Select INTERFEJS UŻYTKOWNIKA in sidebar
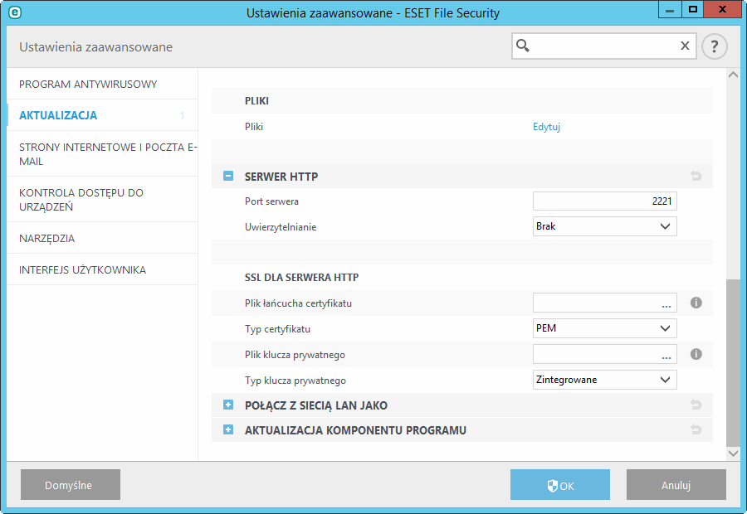Screen dimensions: 747x514 [x=102, y=270]
